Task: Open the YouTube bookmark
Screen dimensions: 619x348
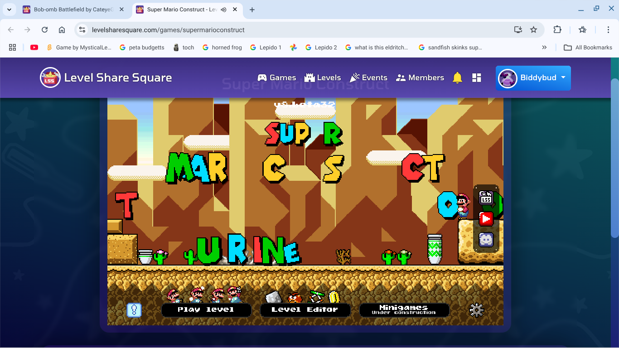Action: click(34, 47)
